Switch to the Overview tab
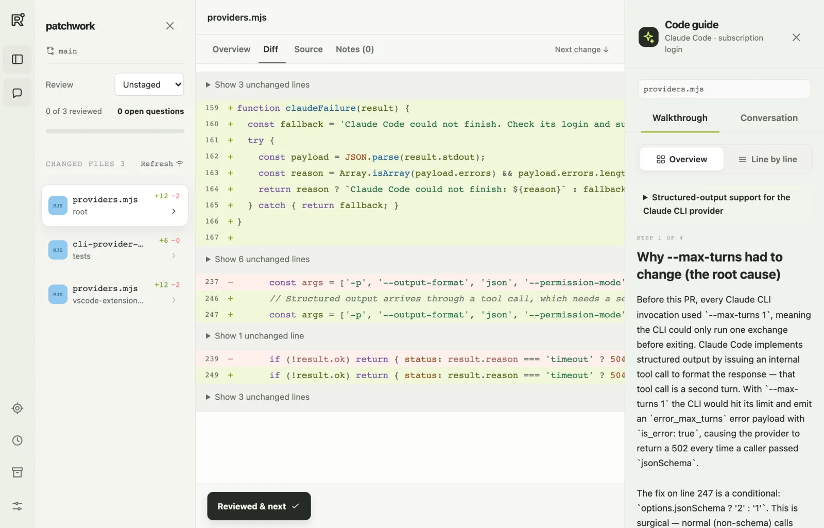The height and width of the screenshot is (528, 824). (231, 49)
